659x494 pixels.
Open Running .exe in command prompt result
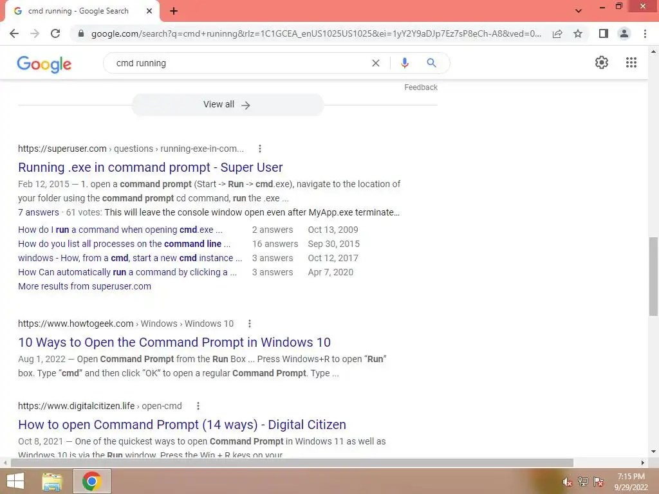tap(150, 167)
